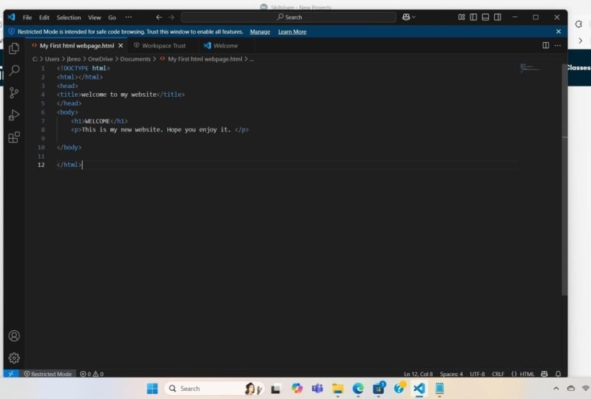Image resolution: width=591 pixels, height=399 pixels.
Task: Open the Run and Debug view
Action: 14,115
